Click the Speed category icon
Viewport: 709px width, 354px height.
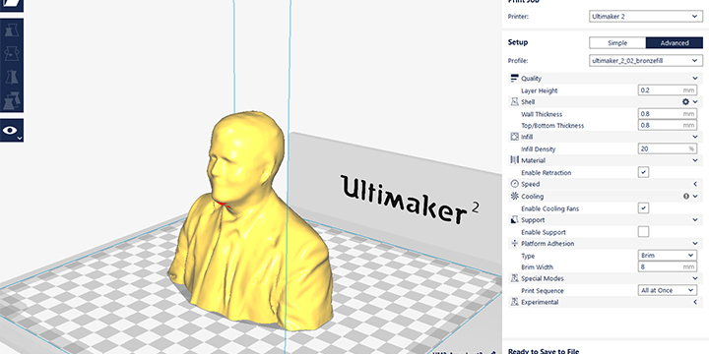(x=514, y=184)
